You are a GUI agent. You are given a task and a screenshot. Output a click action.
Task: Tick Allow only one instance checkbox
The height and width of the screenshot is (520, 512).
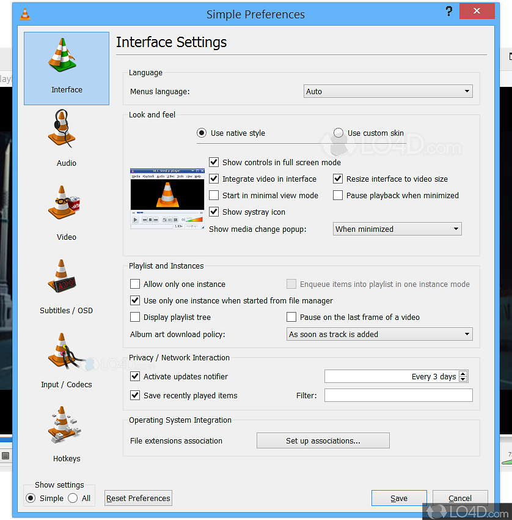[x=135, y=284]
